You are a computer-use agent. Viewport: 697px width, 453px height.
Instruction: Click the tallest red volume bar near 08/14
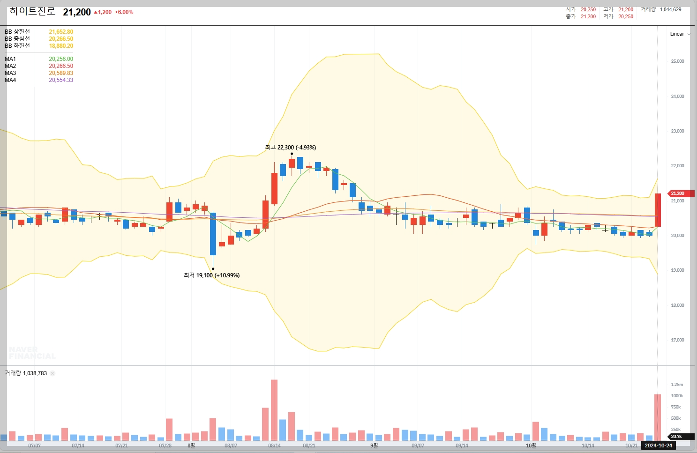click(274, 410)
